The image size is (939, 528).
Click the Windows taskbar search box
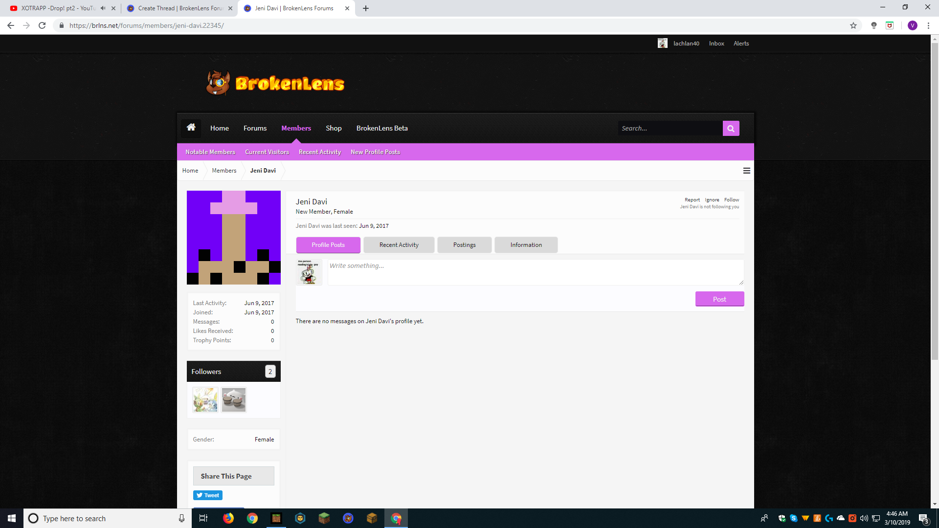[107, 518]
